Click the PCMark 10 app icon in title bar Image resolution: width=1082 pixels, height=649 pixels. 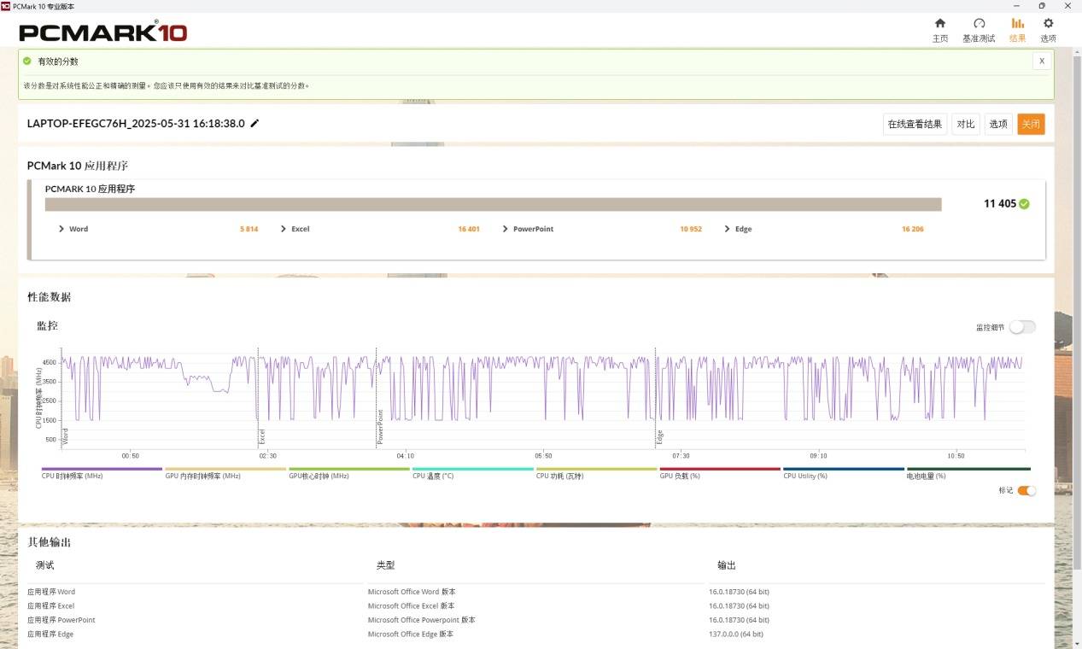click(6, 6)
